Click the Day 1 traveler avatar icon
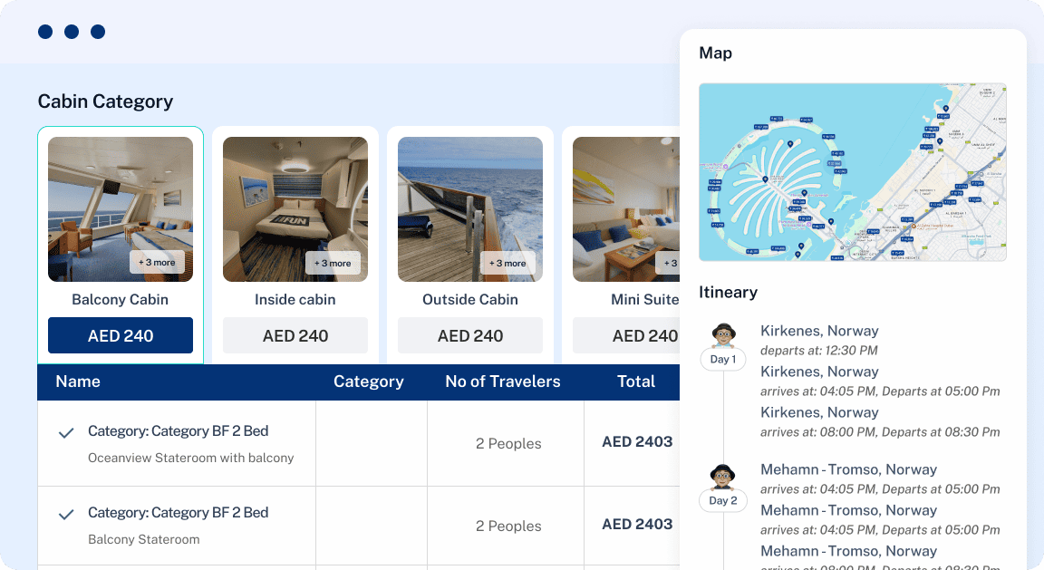The width and height of the screenshot is (1044, 570). [x=723, y=335]
